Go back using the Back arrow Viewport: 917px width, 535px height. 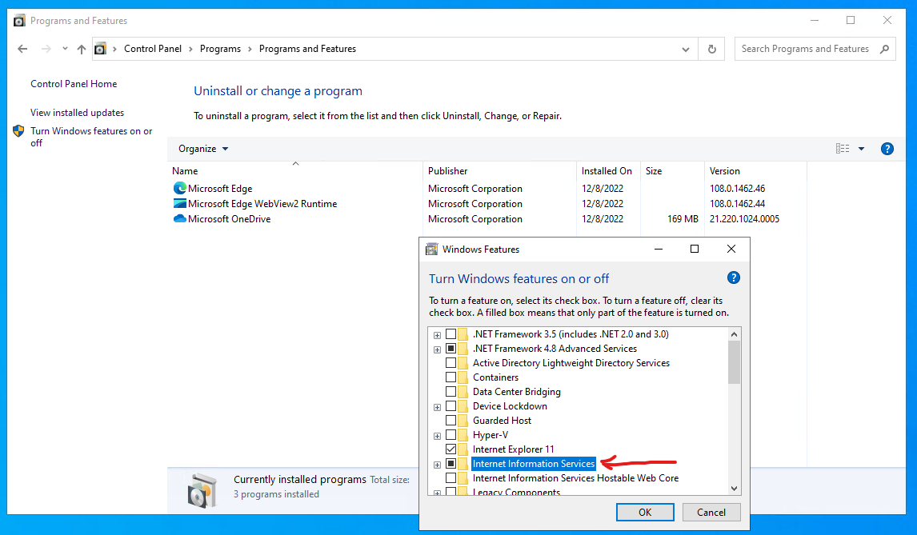(22, 49)
